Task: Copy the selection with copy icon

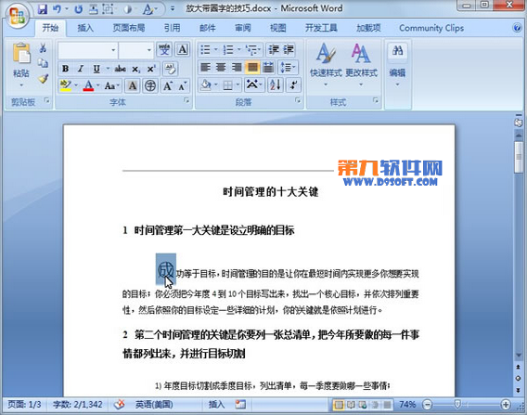Action: [43, 63]
